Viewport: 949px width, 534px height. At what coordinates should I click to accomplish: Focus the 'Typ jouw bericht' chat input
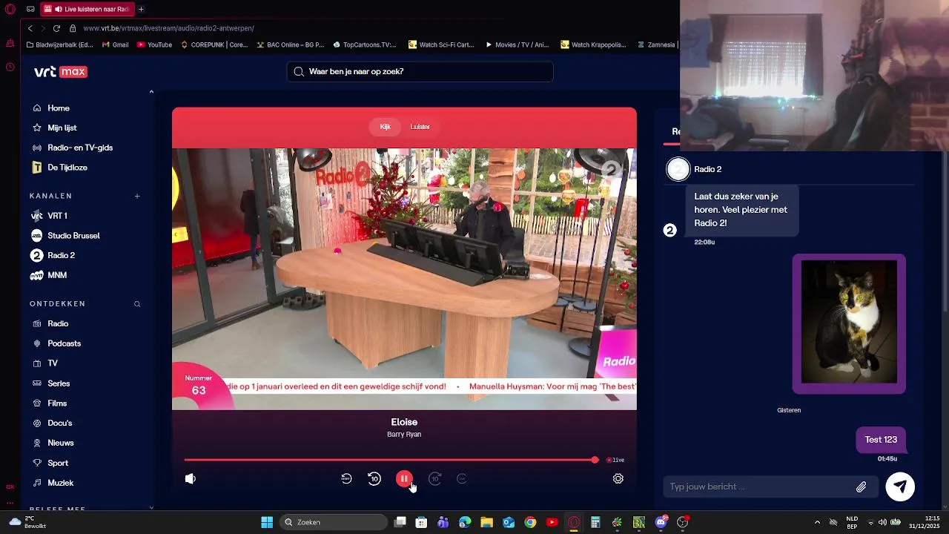[759, 487]
